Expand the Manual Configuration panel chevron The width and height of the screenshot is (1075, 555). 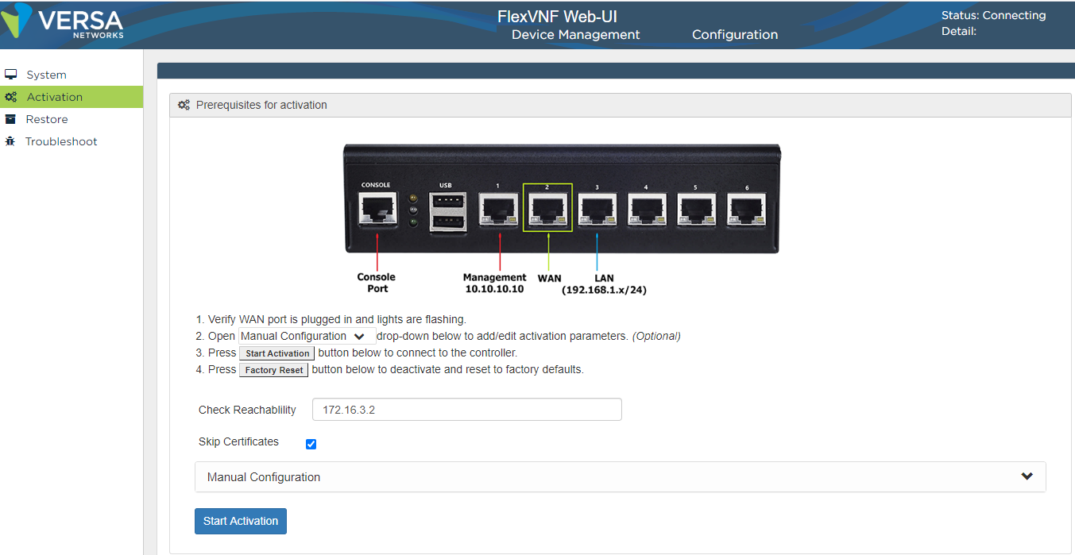coord(1027,476)
